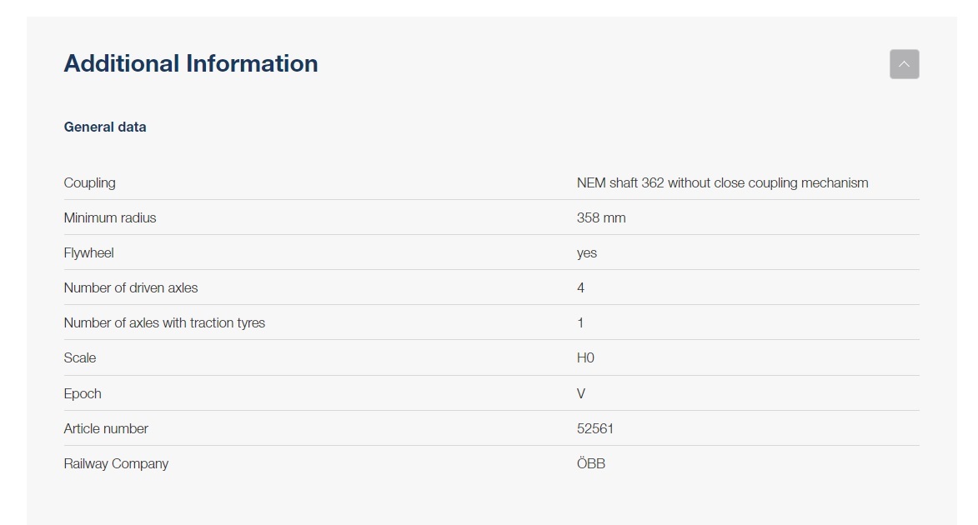Click the General data subheading

click(x=105, y=127)
